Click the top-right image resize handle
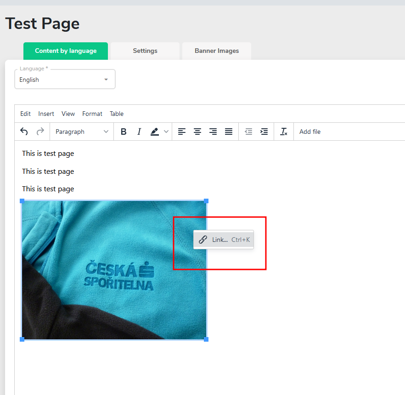The image size is (405, 395). coord(206,201)
